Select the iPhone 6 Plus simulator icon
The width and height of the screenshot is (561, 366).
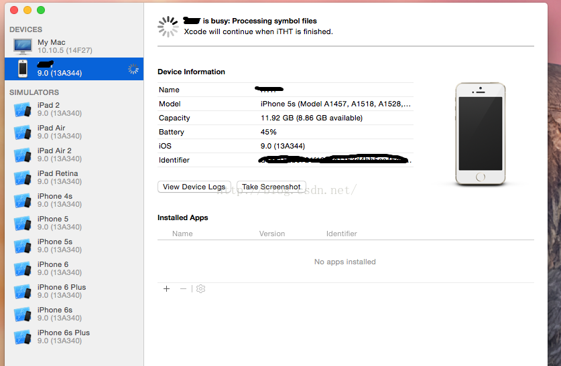[x=23, y=291]
